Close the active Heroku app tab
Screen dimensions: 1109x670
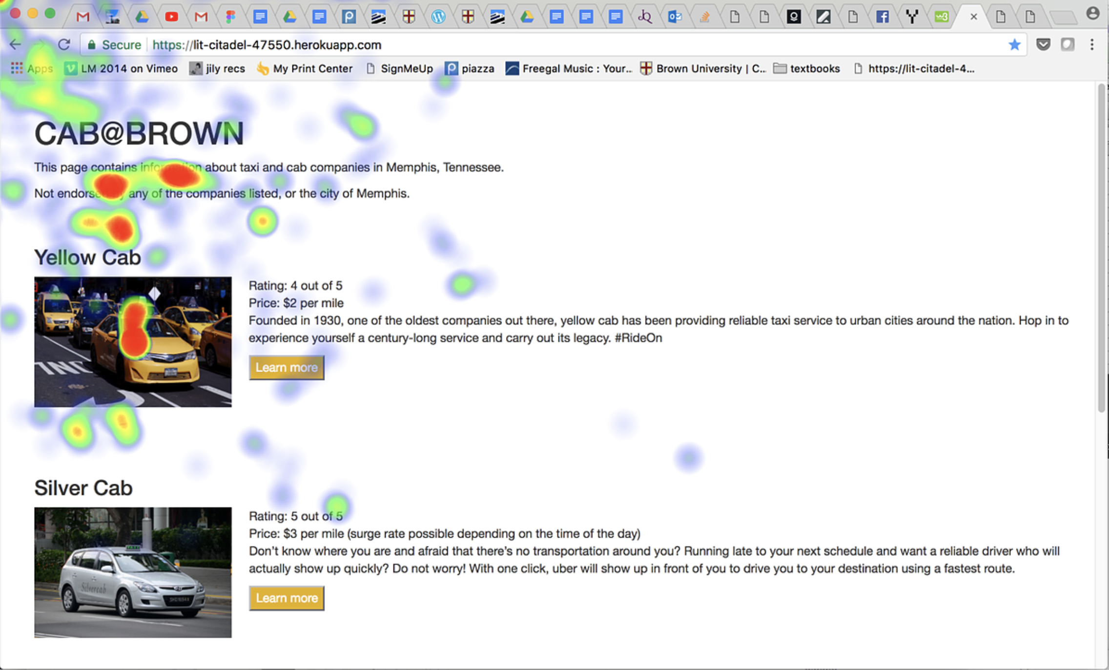pyautogui.click(x=974, y=17)
